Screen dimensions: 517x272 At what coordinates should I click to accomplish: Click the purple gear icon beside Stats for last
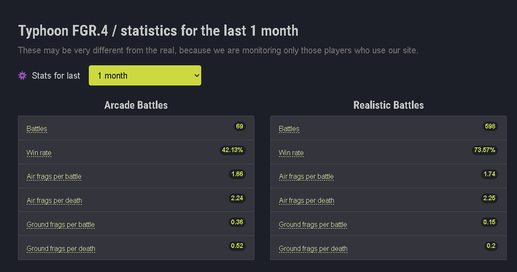coord(22,76)
